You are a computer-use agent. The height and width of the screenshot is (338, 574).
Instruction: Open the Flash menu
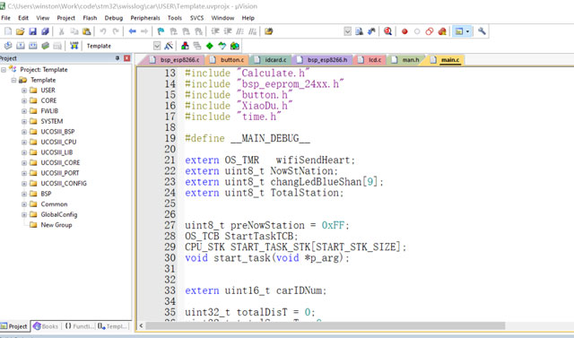[90, 18]
